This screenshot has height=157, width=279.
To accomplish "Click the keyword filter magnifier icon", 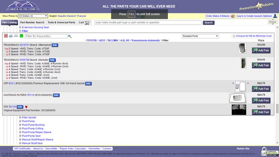I will (x=70, y=36).
